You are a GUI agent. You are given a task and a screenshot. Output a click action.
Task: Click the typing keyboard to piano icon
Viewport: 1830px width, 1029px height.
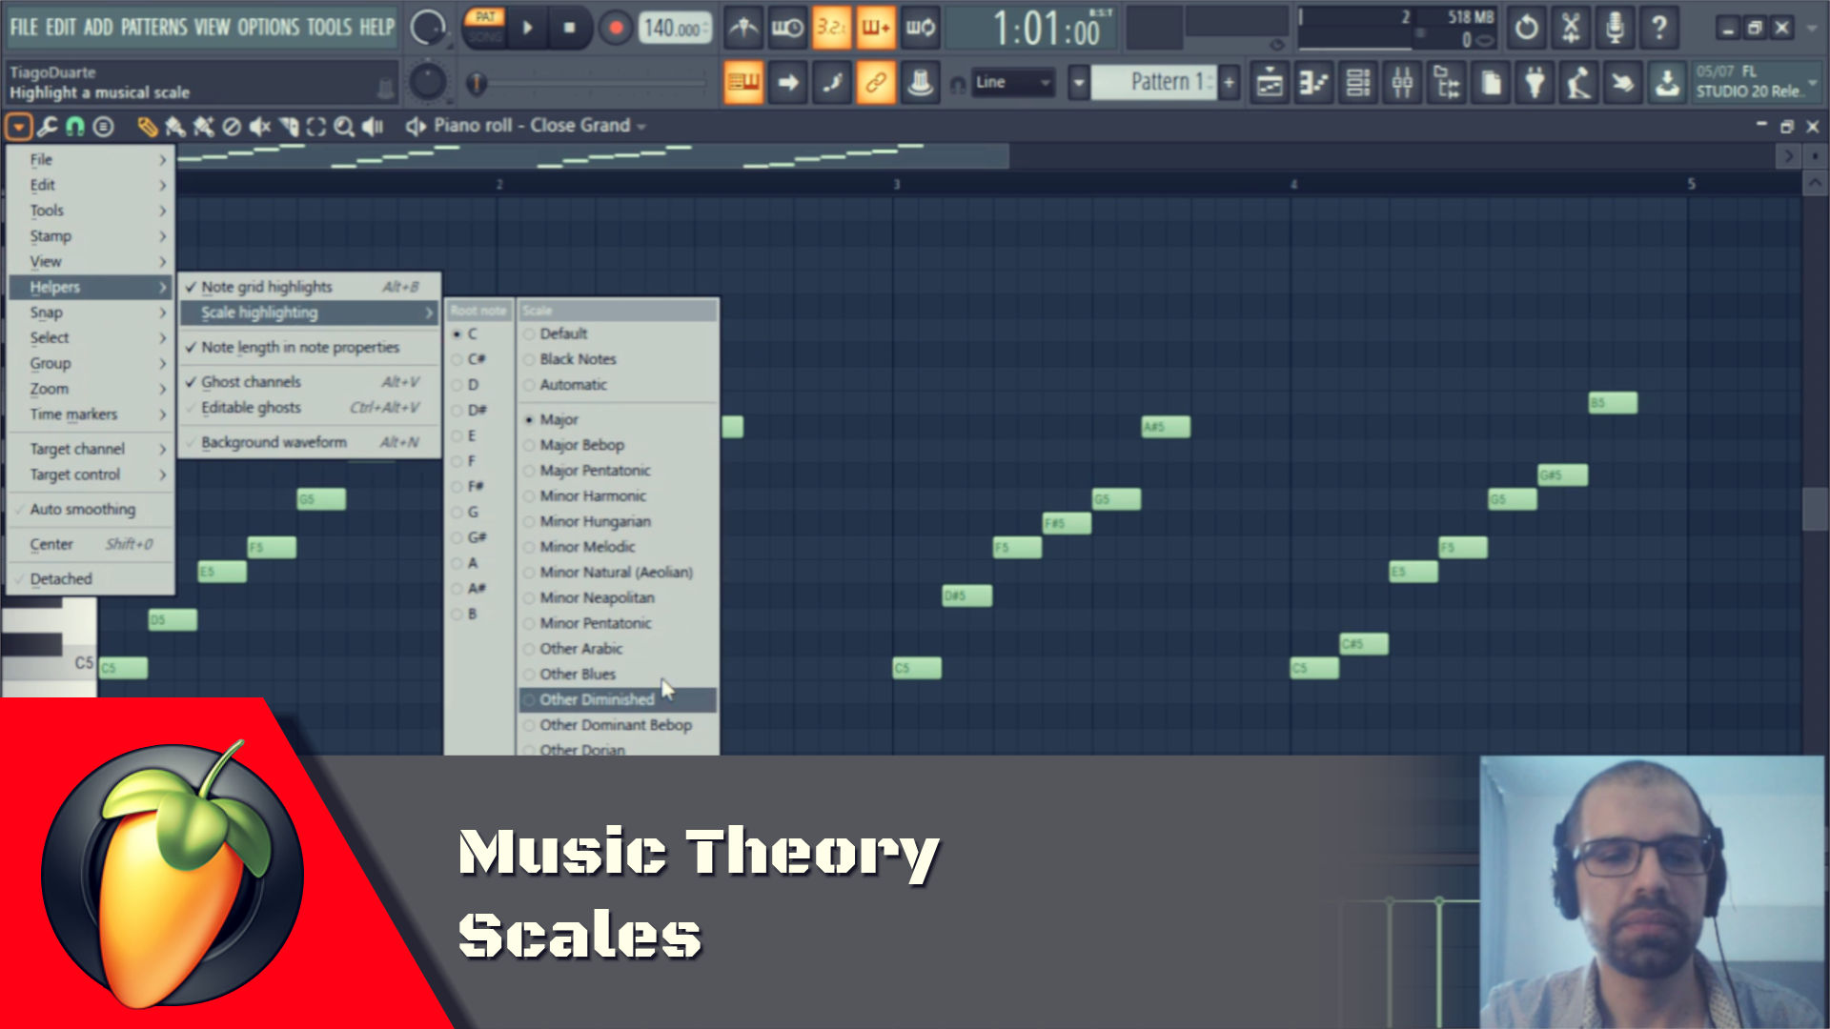(x=743, y=84)
